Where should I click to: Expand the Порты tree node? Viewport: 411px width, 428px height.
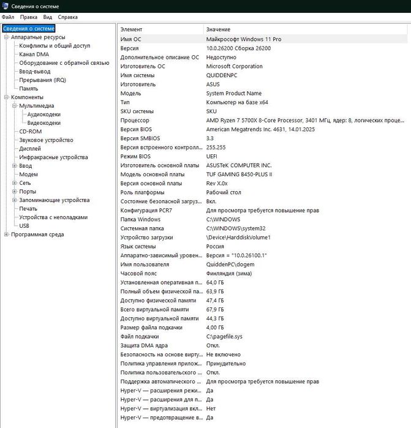click(15, 191)
